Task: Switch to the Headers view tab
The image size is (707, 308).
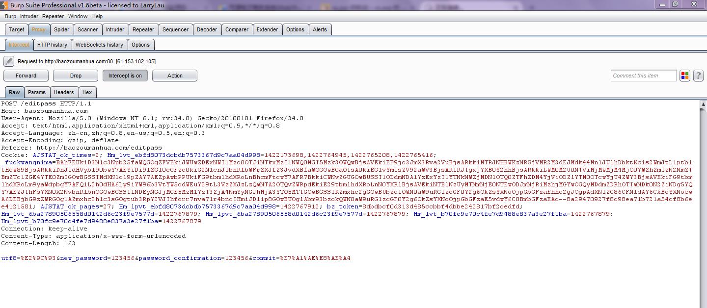Action: tap(64, 92)
